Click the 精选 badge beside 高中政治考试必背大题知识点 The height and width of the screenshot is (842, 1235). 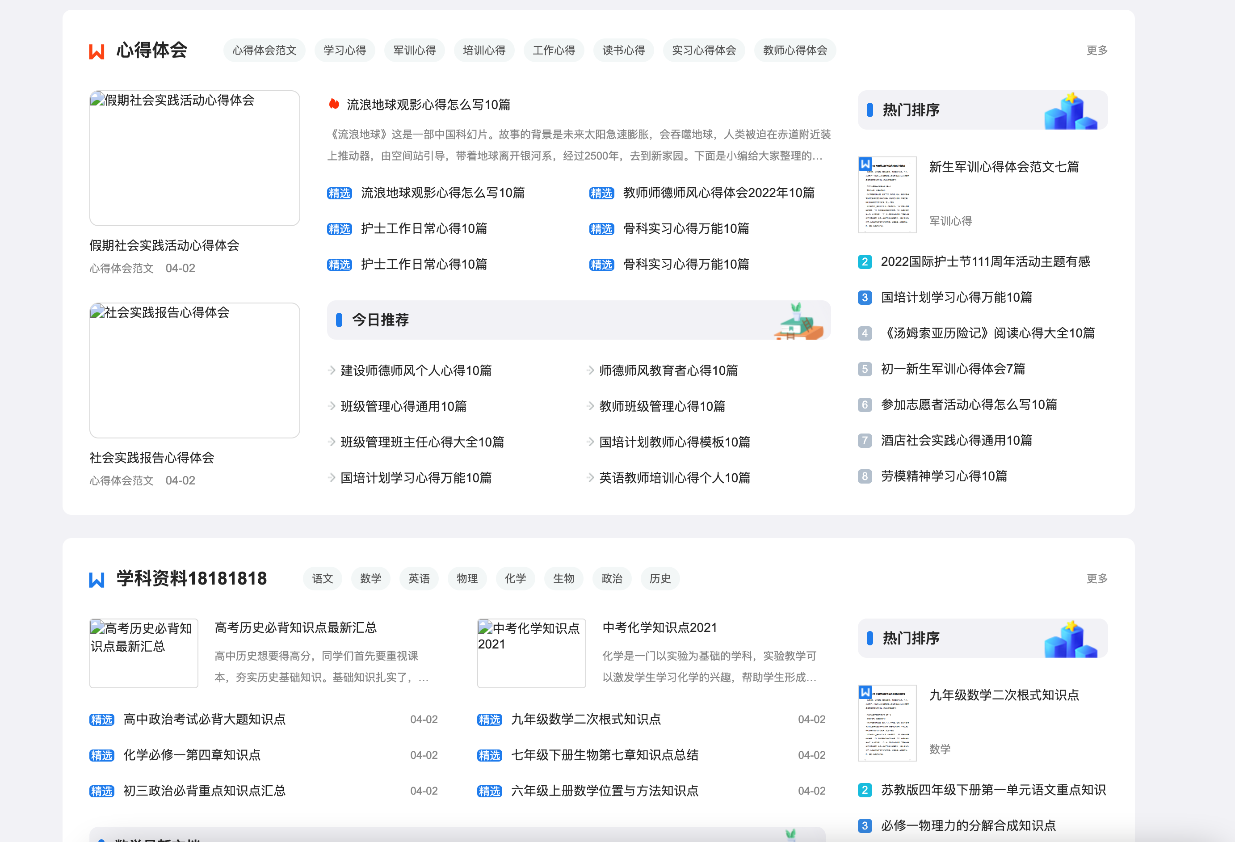tap(101, 720)
